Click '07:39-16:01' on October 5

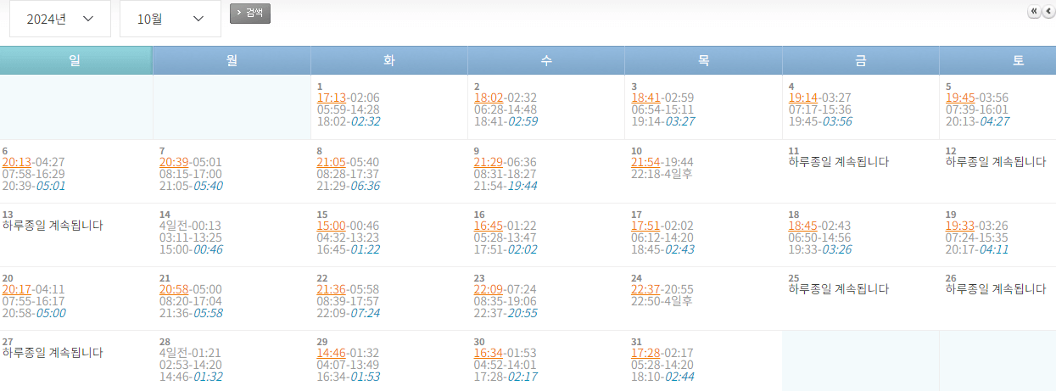tap(977, 110)
